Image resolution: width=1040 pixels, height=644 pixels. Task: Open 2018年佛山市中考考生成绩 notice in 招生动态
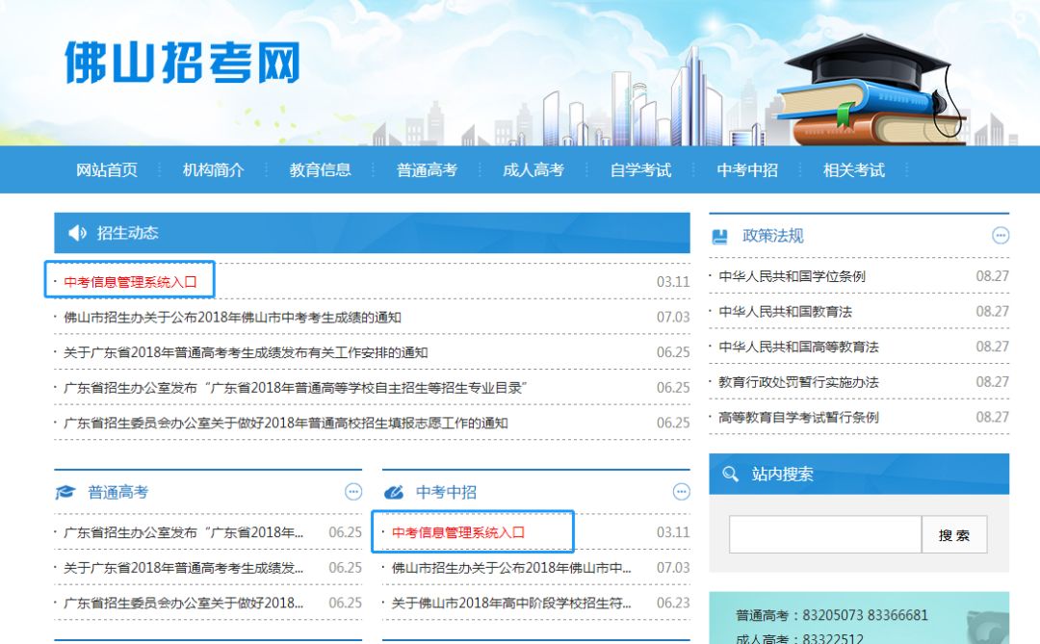232,317
